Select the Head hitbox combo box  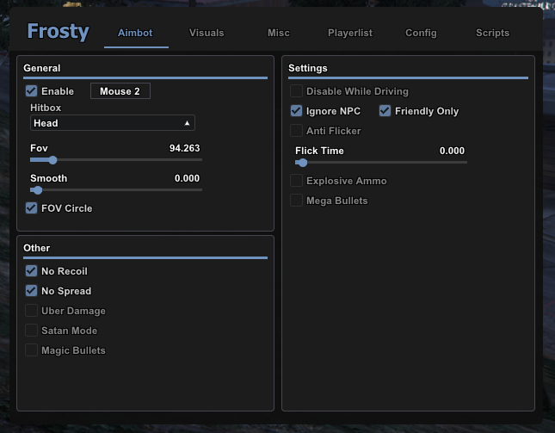point(113,123)
